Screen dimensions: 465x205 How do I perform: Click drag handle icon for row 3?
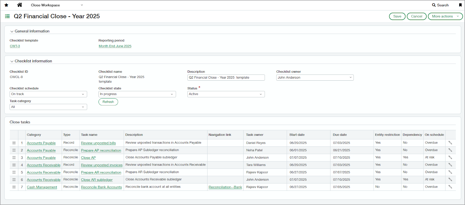pos(14,157)
